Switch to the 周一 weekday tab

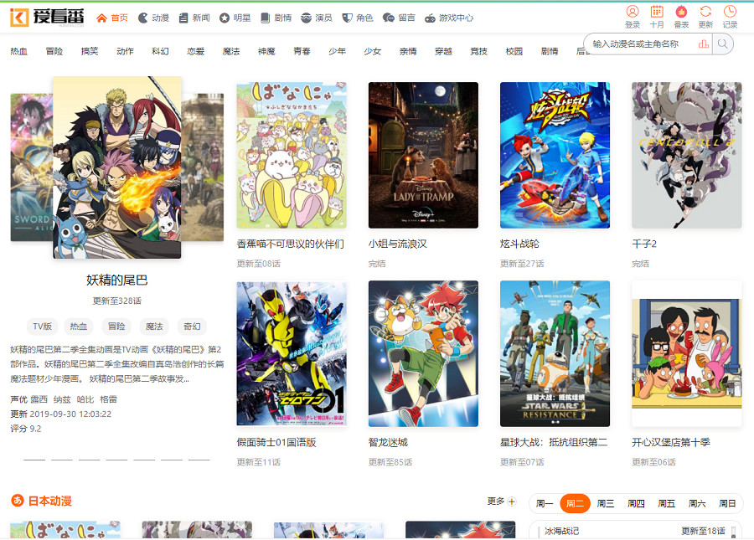pyautogui.click(x=545, y=503)
